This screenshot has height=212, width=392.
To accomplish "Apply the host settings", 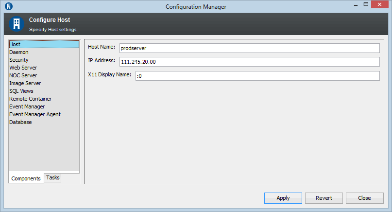I will pos(283,198).
